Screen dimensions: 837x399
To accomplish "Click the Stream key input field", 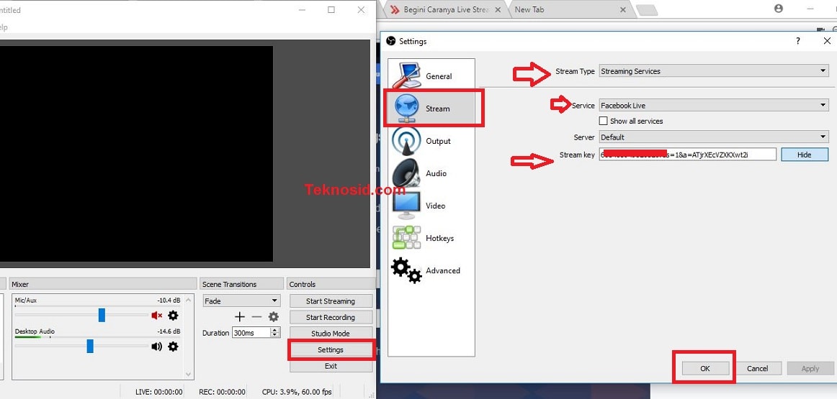I will [x=687, y=155].
